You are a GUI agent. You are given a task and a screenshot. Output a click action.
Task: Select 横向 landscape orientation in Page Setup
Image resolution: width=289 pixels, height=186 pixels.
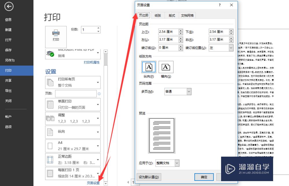(166, 67)
